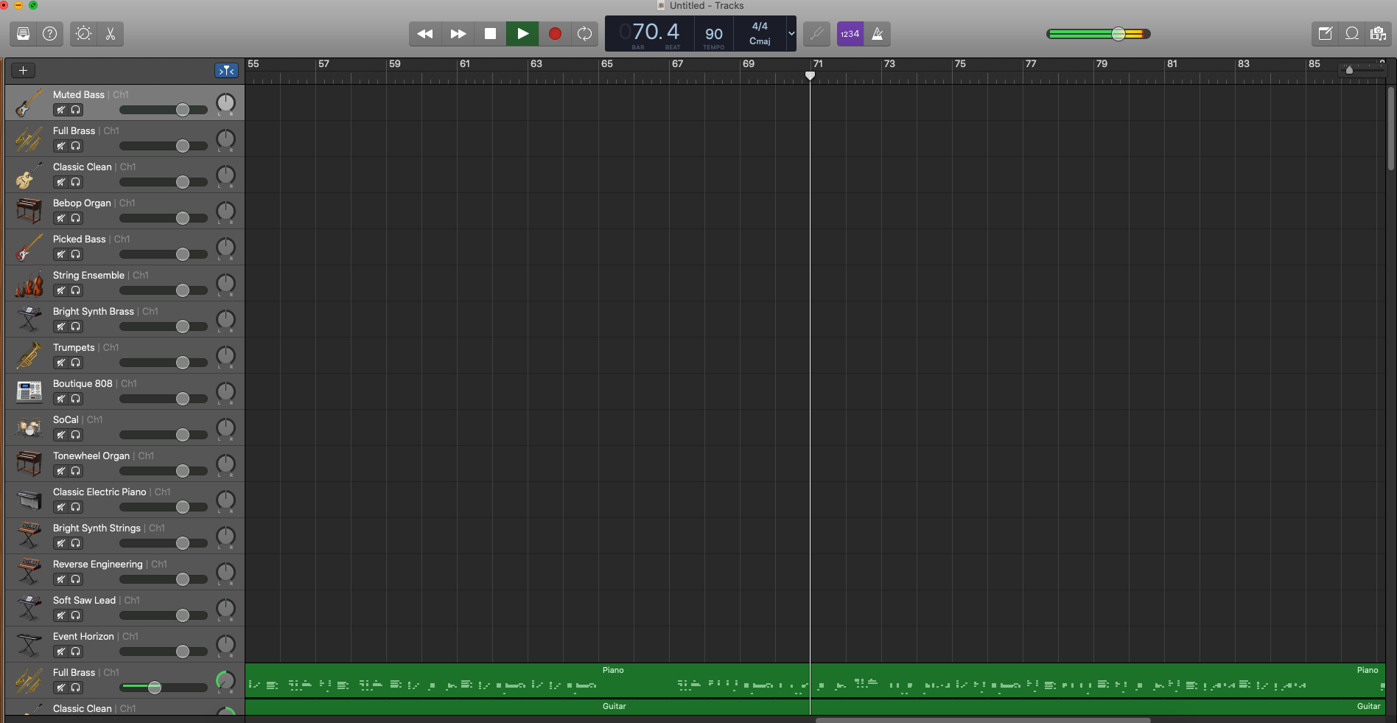This screenshot has height=723, width=1397.
Task: Select the Classic Electric Piano icon
Action: tap(29, 500)
